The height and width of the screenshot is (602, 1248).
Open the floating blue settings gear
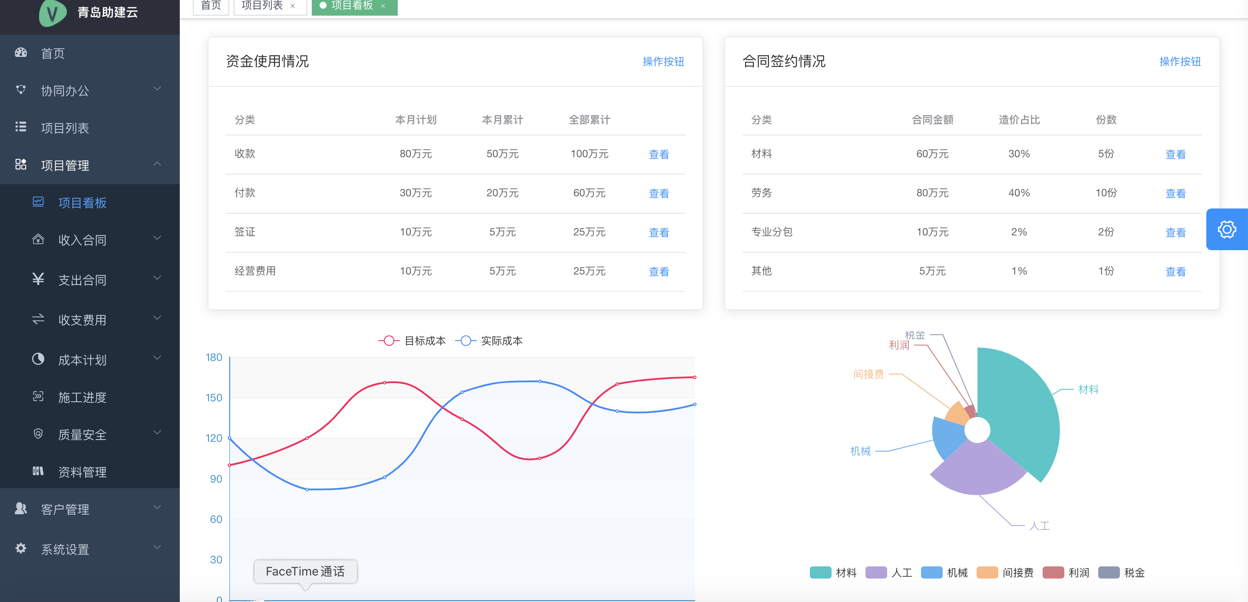point(1226,229)
